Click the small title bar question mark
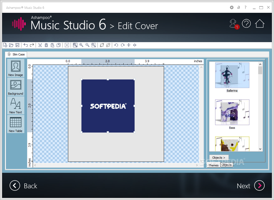This screenshot has height=200, width=274. pyautogui.click(x=246, y=7)
